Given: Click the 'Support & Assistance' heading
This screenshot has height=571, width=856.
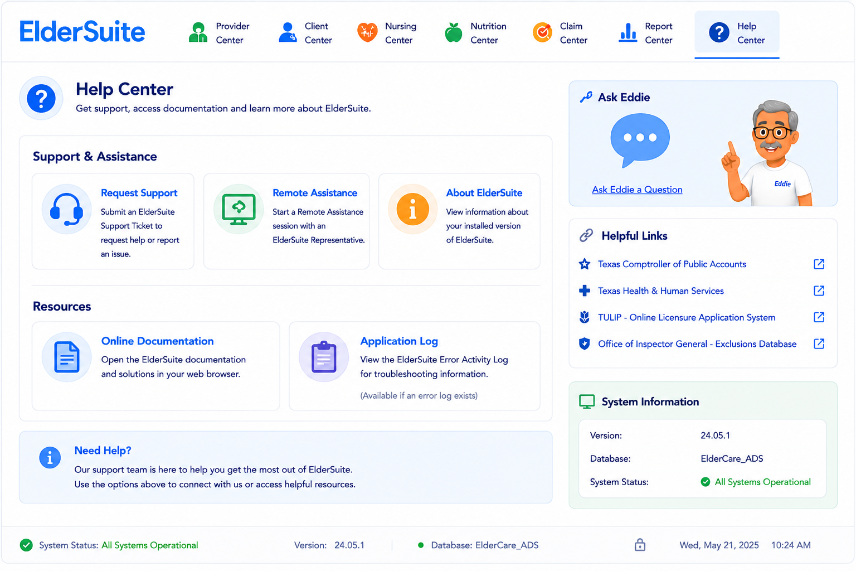Looking at the screenshot, I should point(95,157).
